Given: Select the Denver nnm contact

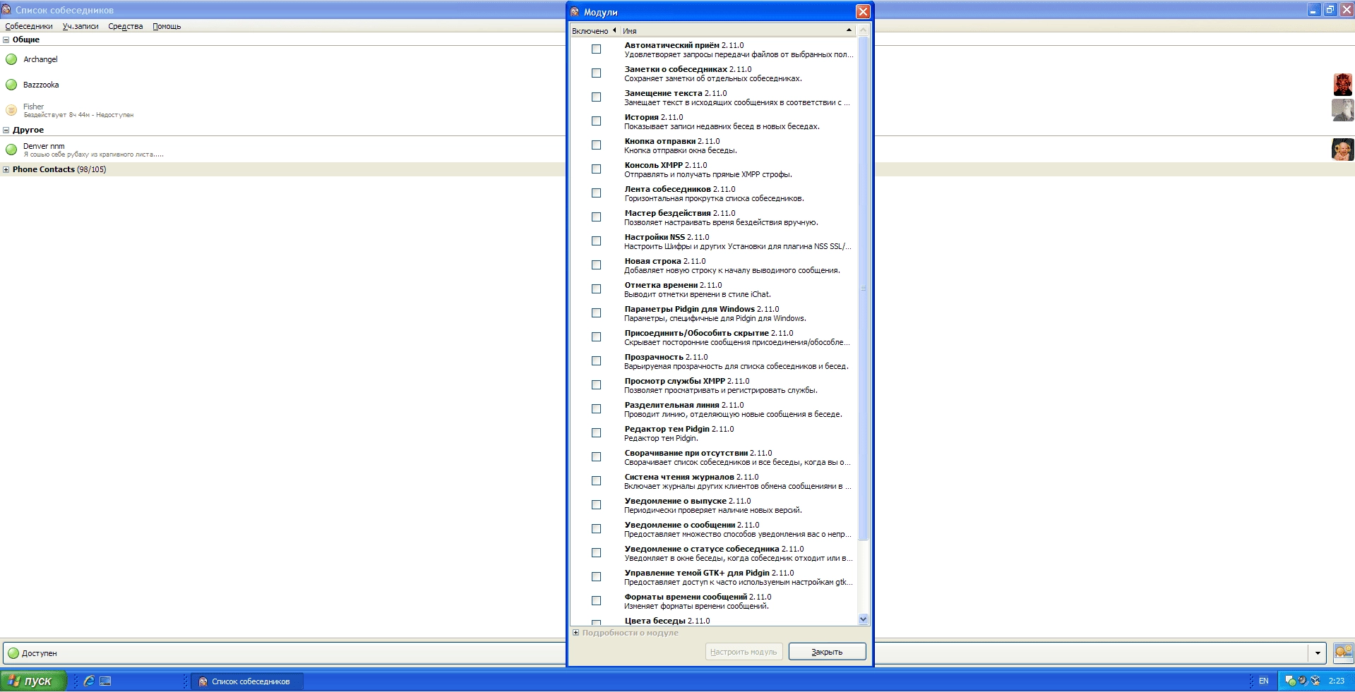Looking at the screenshot, I should tap(677, 150).
